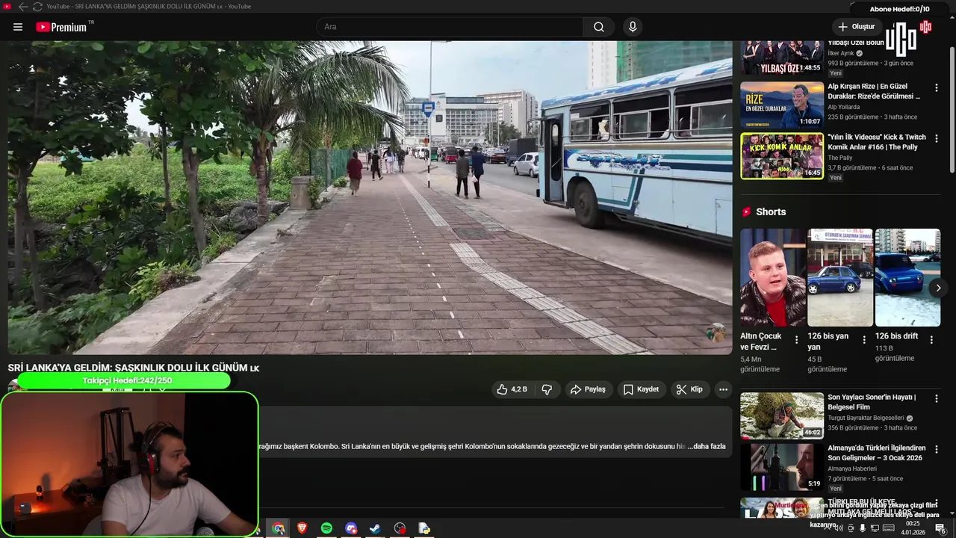Open Steam from the taskbar

click(376, 528)
